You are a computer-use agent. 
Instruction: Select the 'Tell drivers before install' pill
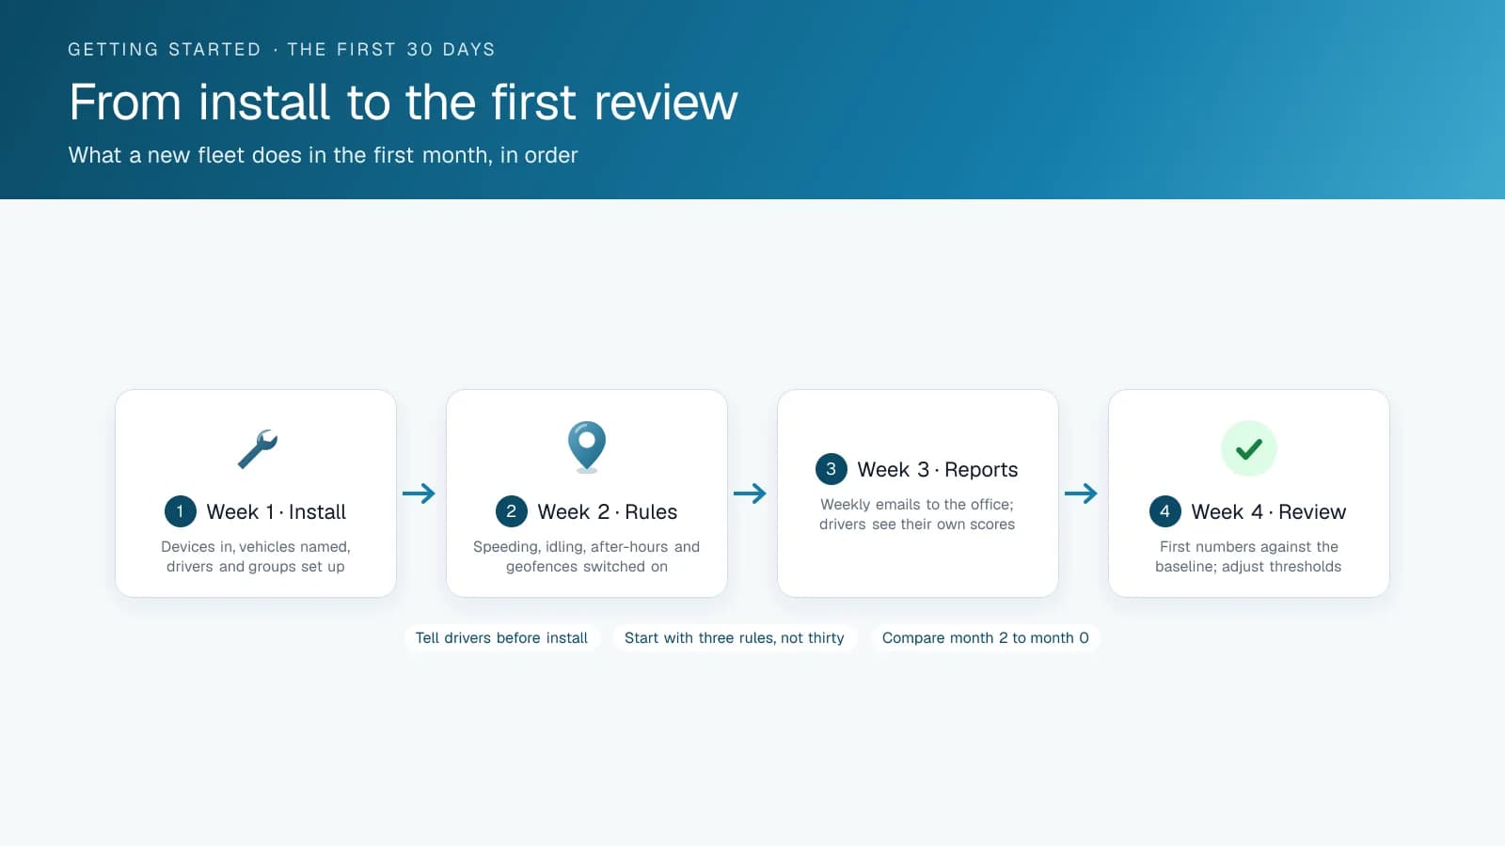coord(501,638)
